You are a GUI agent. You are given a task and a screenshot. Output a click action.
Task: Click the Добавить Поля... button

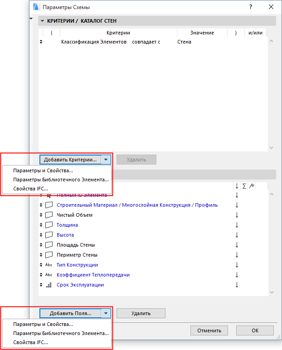pos(70,313)
